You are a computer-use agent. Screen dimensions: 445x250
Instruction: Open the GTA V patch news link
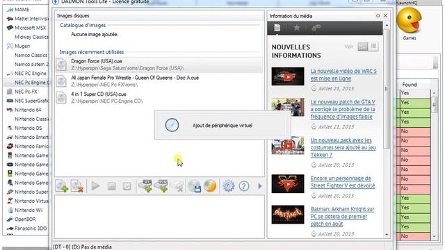343,109
